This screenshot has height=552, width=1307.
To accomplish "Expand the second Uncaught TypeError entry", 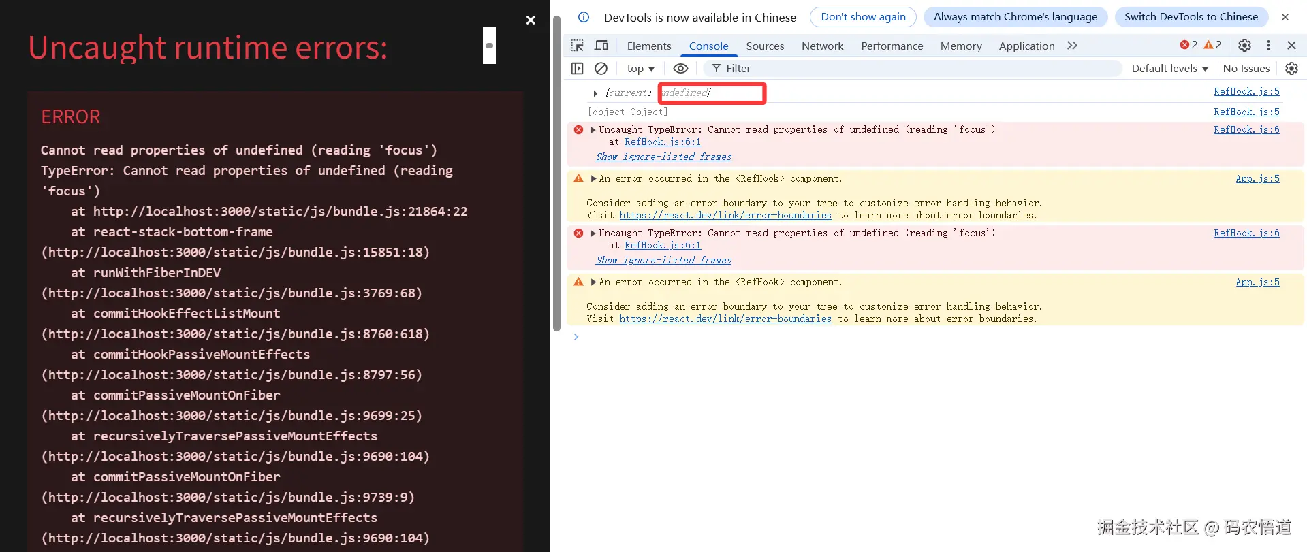I will (593, 233).
